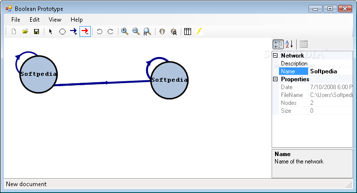Image resolution: width=357 pixels, height=193 pixels.
Task: Open the Help menu
Action: (77, 20)
